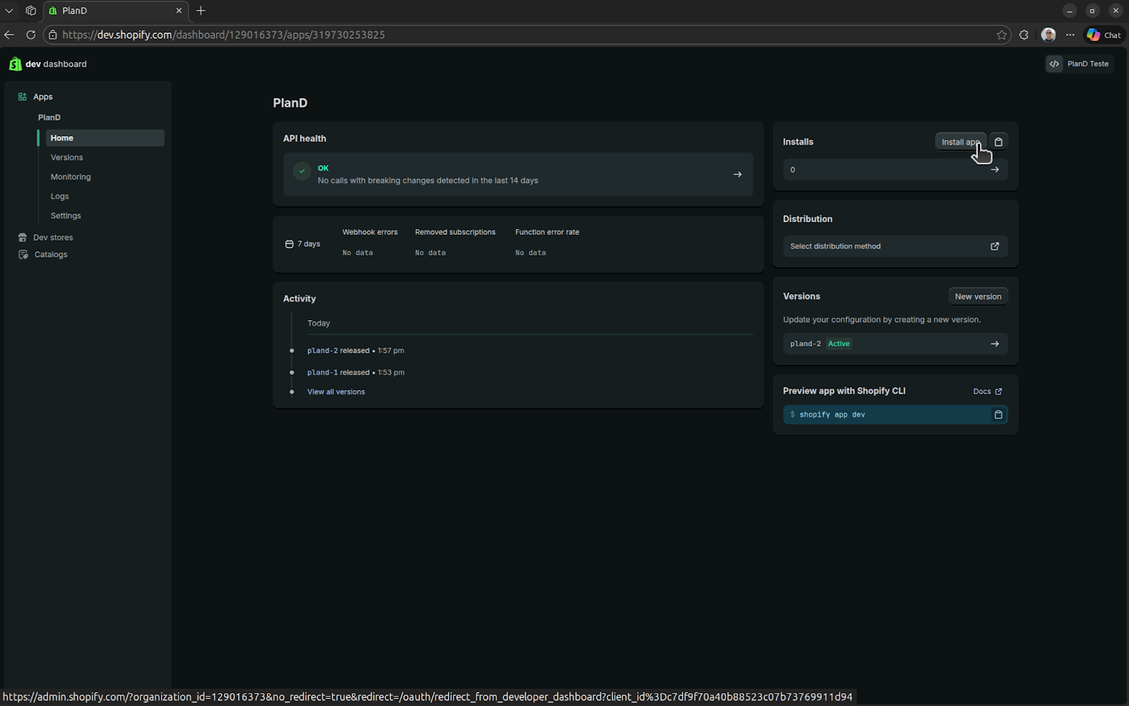Open Monitoring in the sidebar
This screenshot has height=706, width=1129.
coord(71,177)
